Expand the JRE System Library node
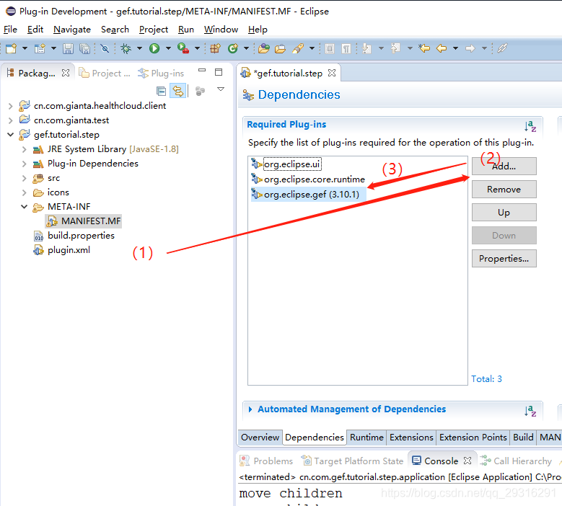Screen dimensions: 562x506 [25, 149]
